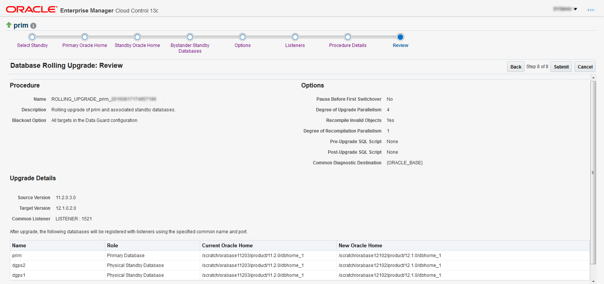This screenshot has width=604, height=284.
Task: Open the three-dots accessibility menu icon
Action: 590,10
